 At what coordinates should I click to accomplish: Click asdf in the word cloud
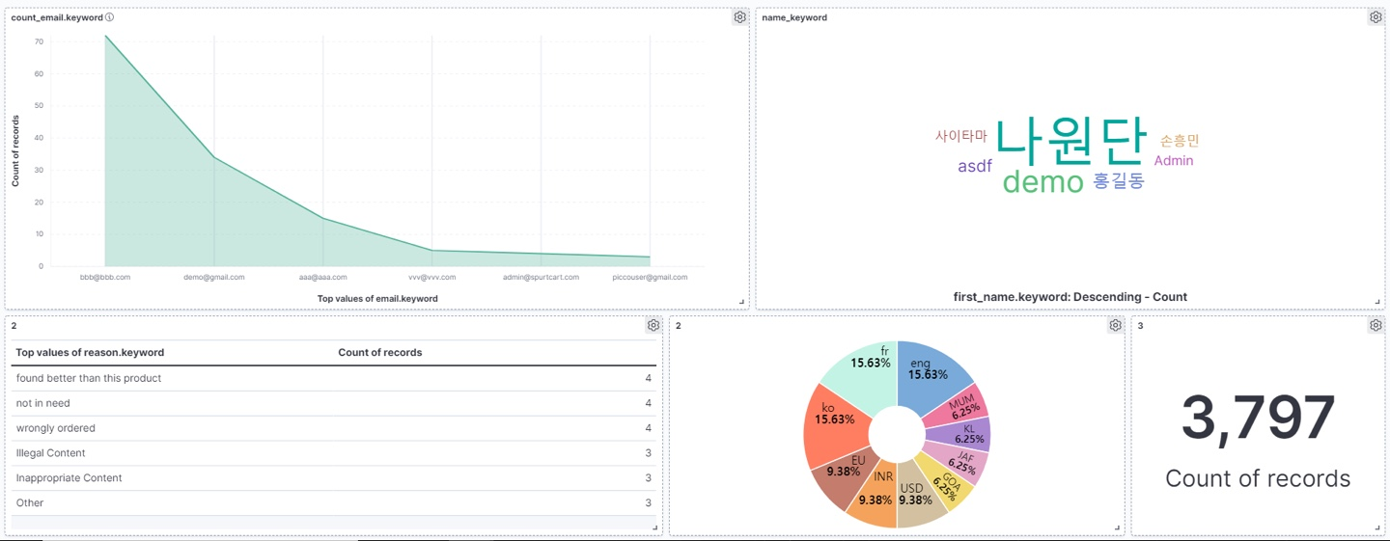pyautogui.click(x=975, y=166)
